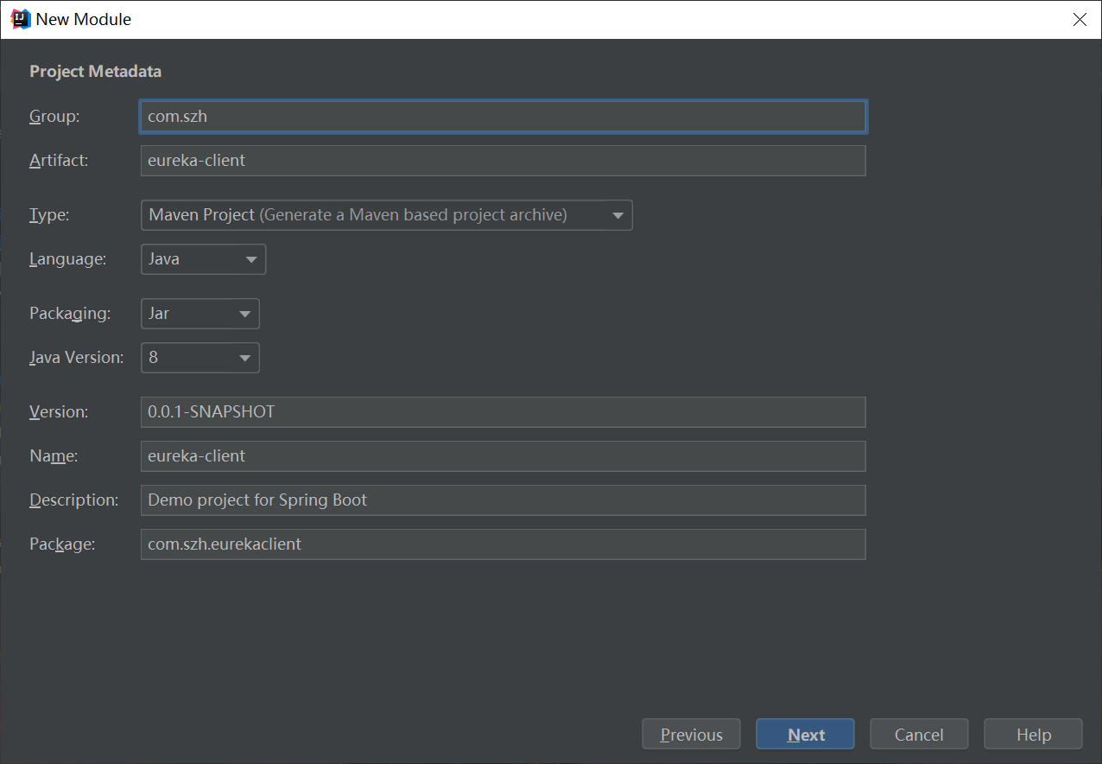Click the Package label
This screenshot has height=764, width=1102.
click(62, 544)
